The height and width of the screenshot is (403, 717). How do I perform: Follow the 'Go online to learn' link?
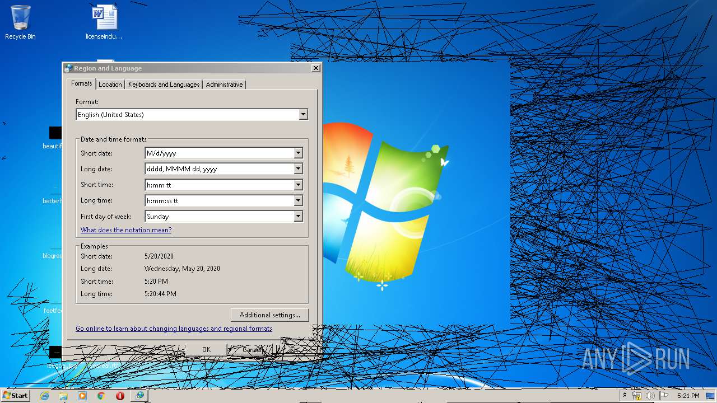pos(174,329)
